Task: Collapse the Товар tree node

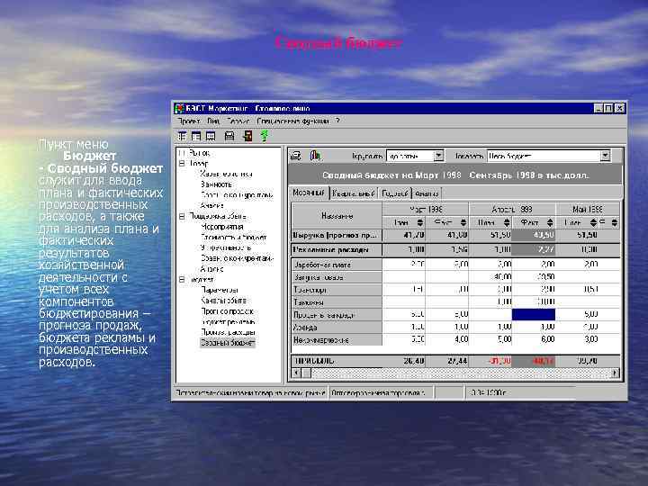Action: click(182, 164)
